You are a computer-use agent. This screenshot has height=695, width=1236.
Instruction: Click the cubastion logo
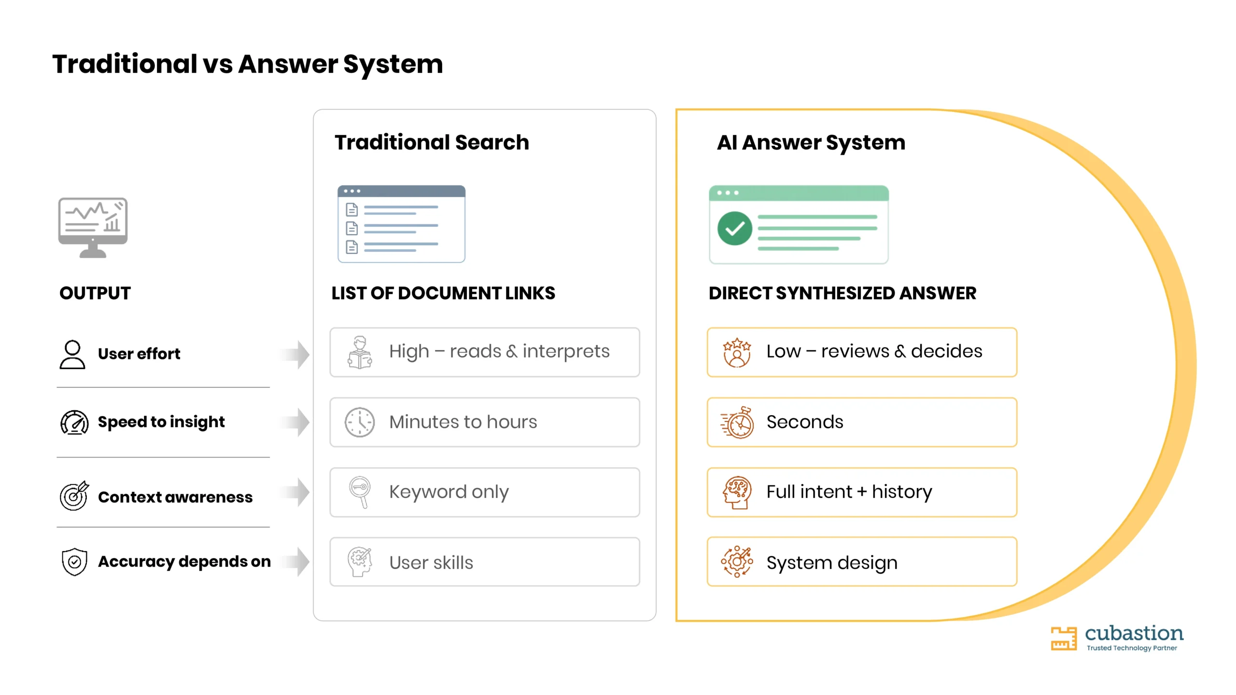tap(1117, 638)
